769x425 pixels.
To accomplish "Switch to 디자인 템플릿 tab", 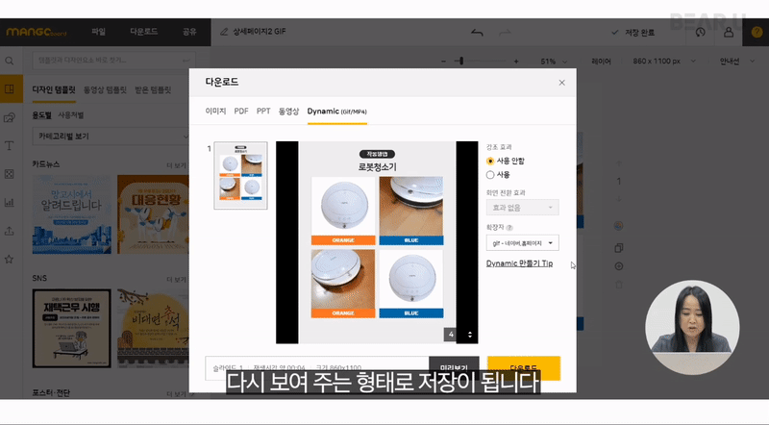I will (54, 89).
